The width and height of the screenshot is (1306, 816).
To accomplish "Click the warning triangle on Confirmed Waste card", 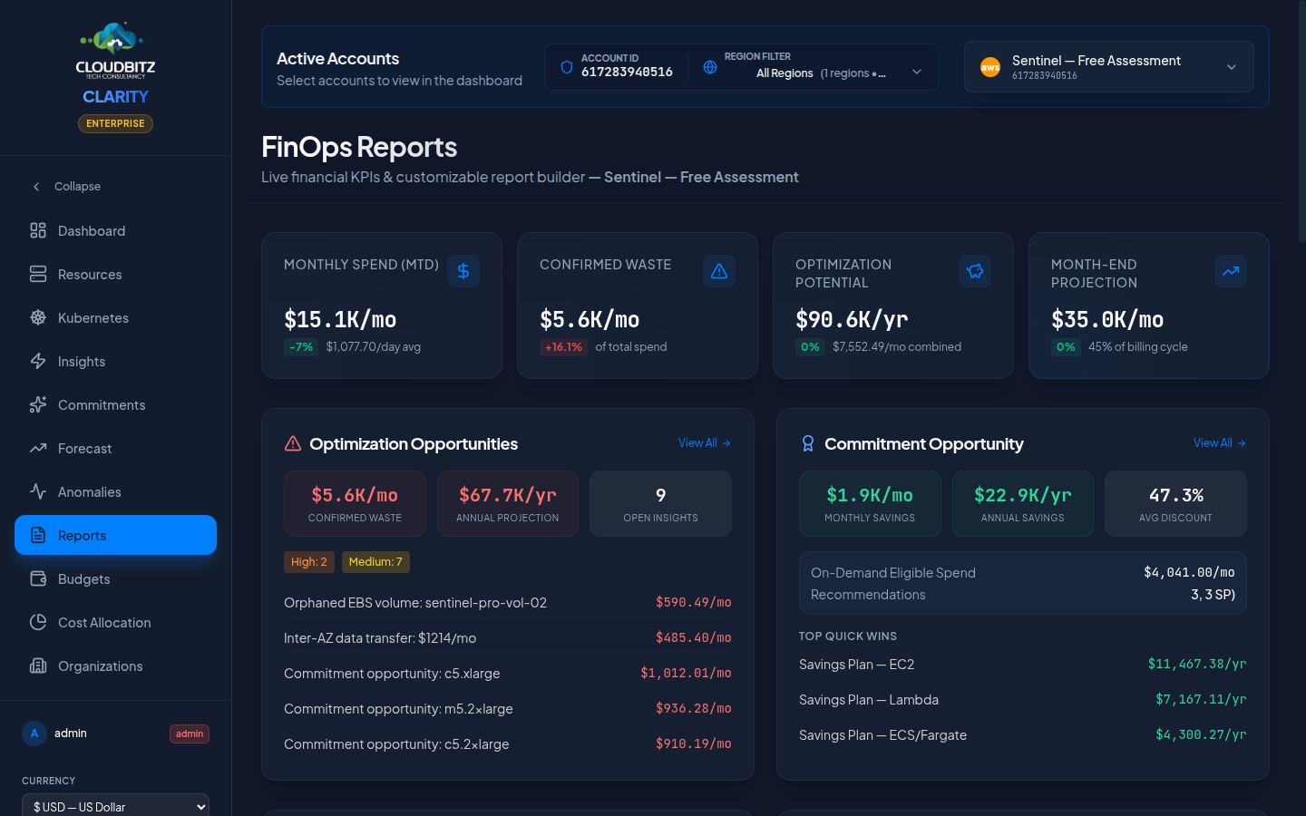I will tap(719, 271).
